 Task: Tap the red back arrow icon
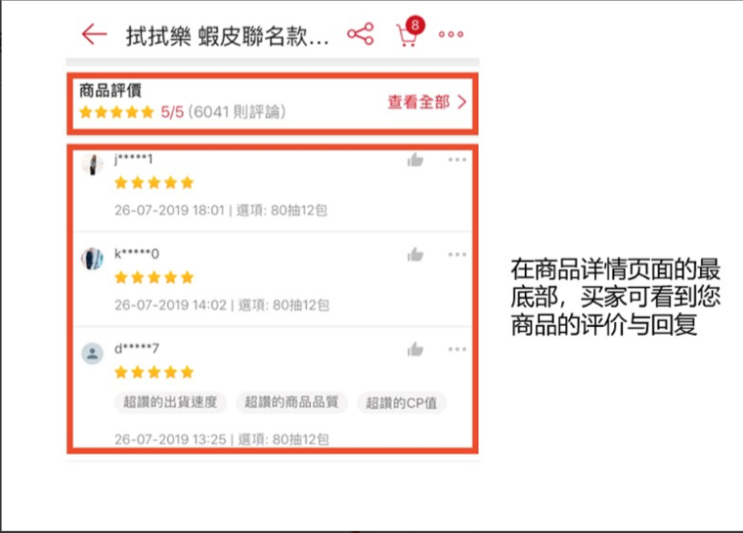click(x=94, y=34)
